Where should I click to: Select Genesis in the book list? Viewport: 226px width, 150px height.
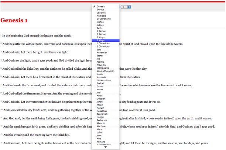106,7
